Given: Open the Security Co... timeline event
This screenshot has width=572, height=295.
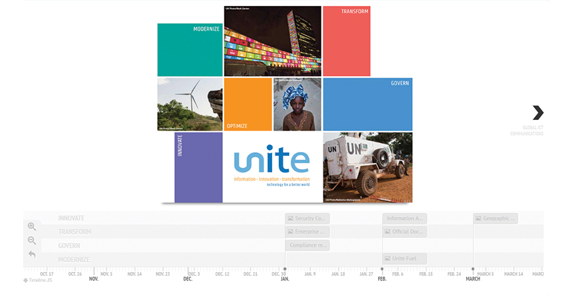Looking at the screenshot, I should point(307,218).
